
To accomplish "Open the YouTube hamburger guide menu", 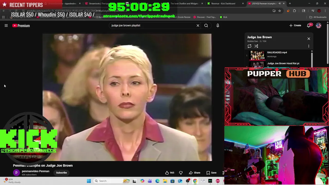I will 6,25.
